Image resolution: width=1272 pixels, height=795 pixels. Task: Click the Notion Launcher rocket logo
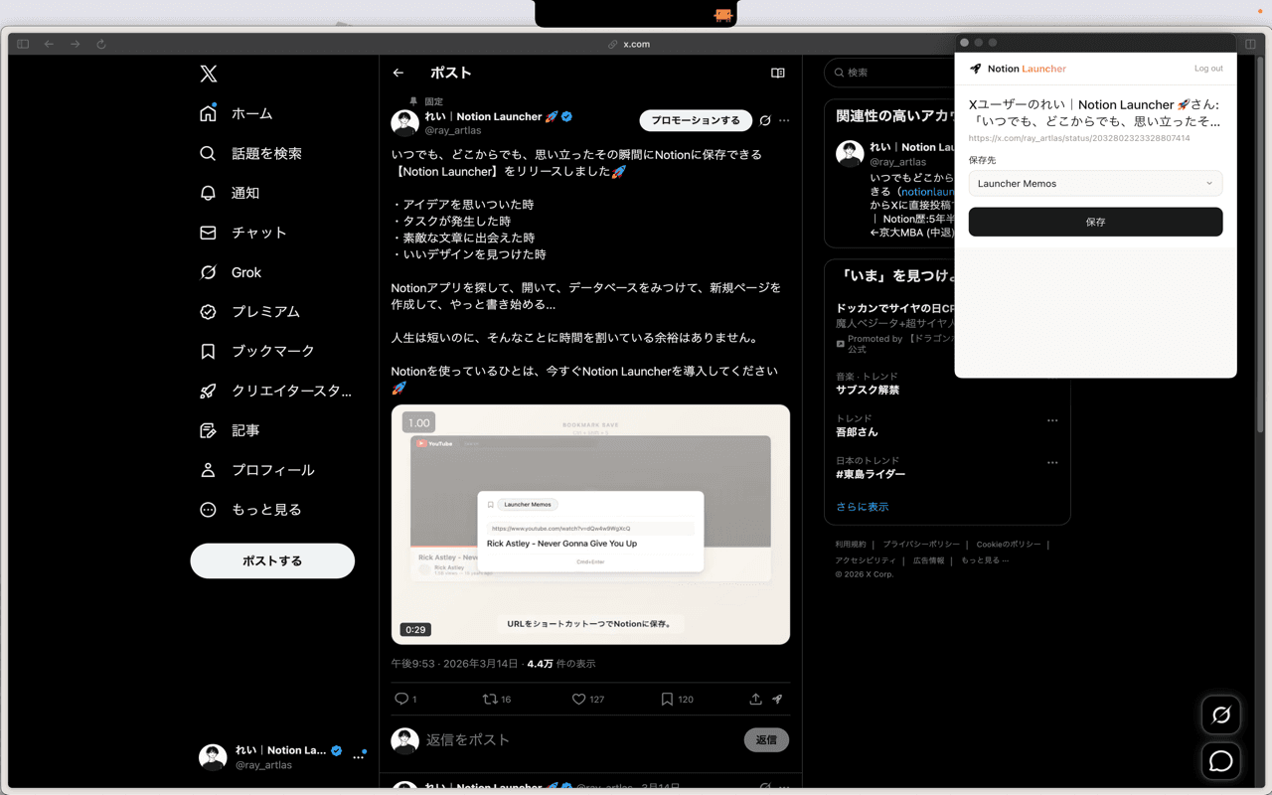[975, 69]
